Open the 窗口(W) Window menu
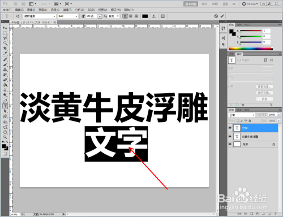Screen dimensions: 283x217 (x=115, y=10)
